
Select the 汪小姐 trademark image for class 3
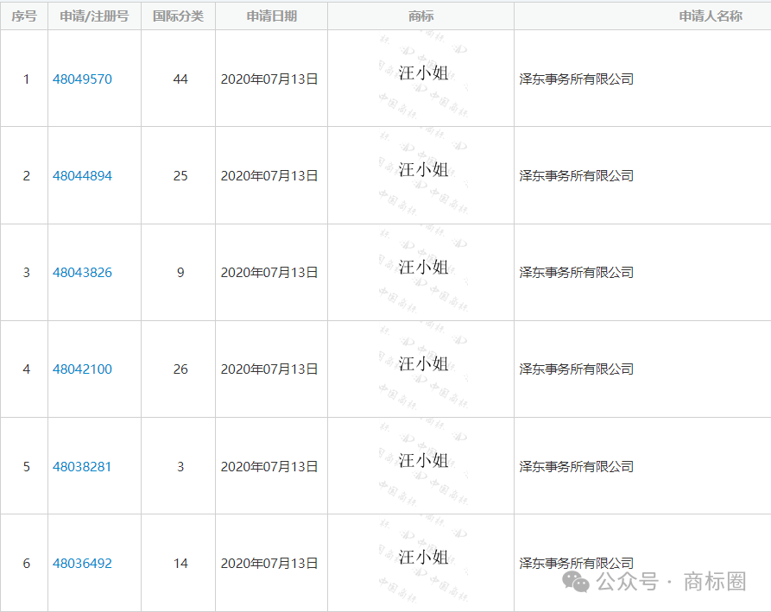click(x=422, y=461)
